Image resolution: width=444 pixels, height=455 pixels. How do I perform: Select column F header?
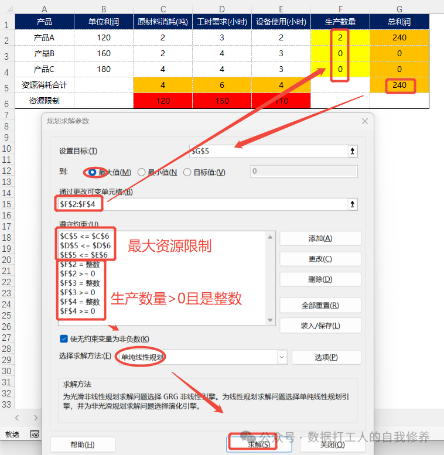340,9
